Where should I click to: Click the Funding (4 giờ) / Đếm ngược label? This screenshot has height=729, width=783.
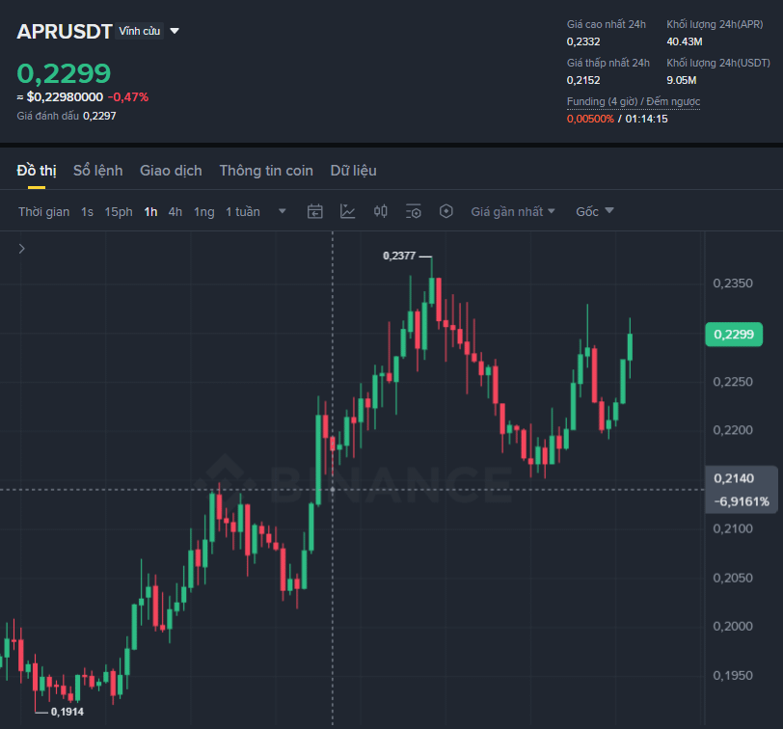pos(634,101)
